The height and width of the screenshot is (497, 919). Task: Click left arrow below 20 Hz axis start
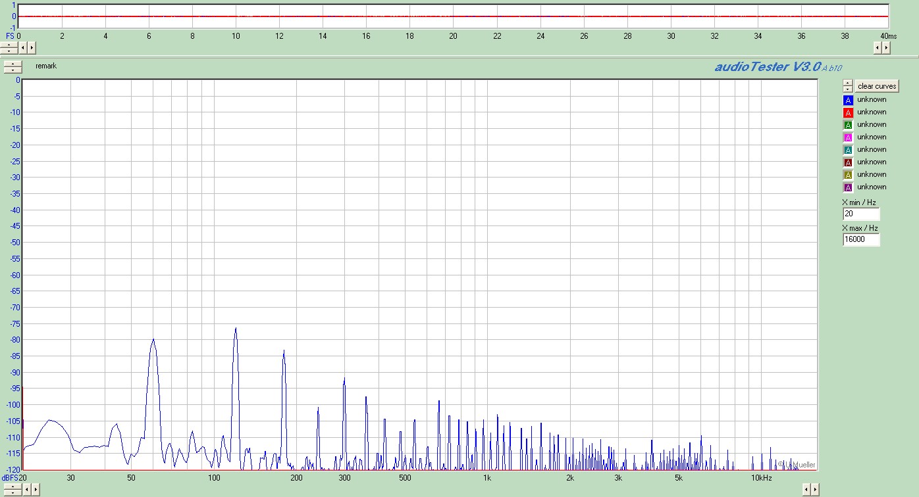click(26, 490)
